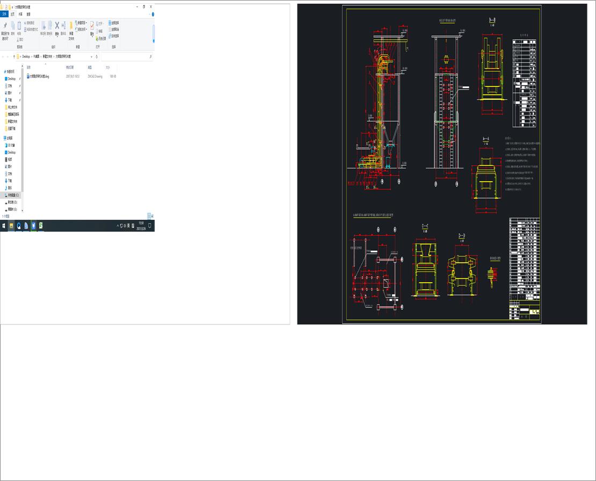
Task: Click the pin to Quick Access icon
Action: pyautogui.click(x=5, y=26)
